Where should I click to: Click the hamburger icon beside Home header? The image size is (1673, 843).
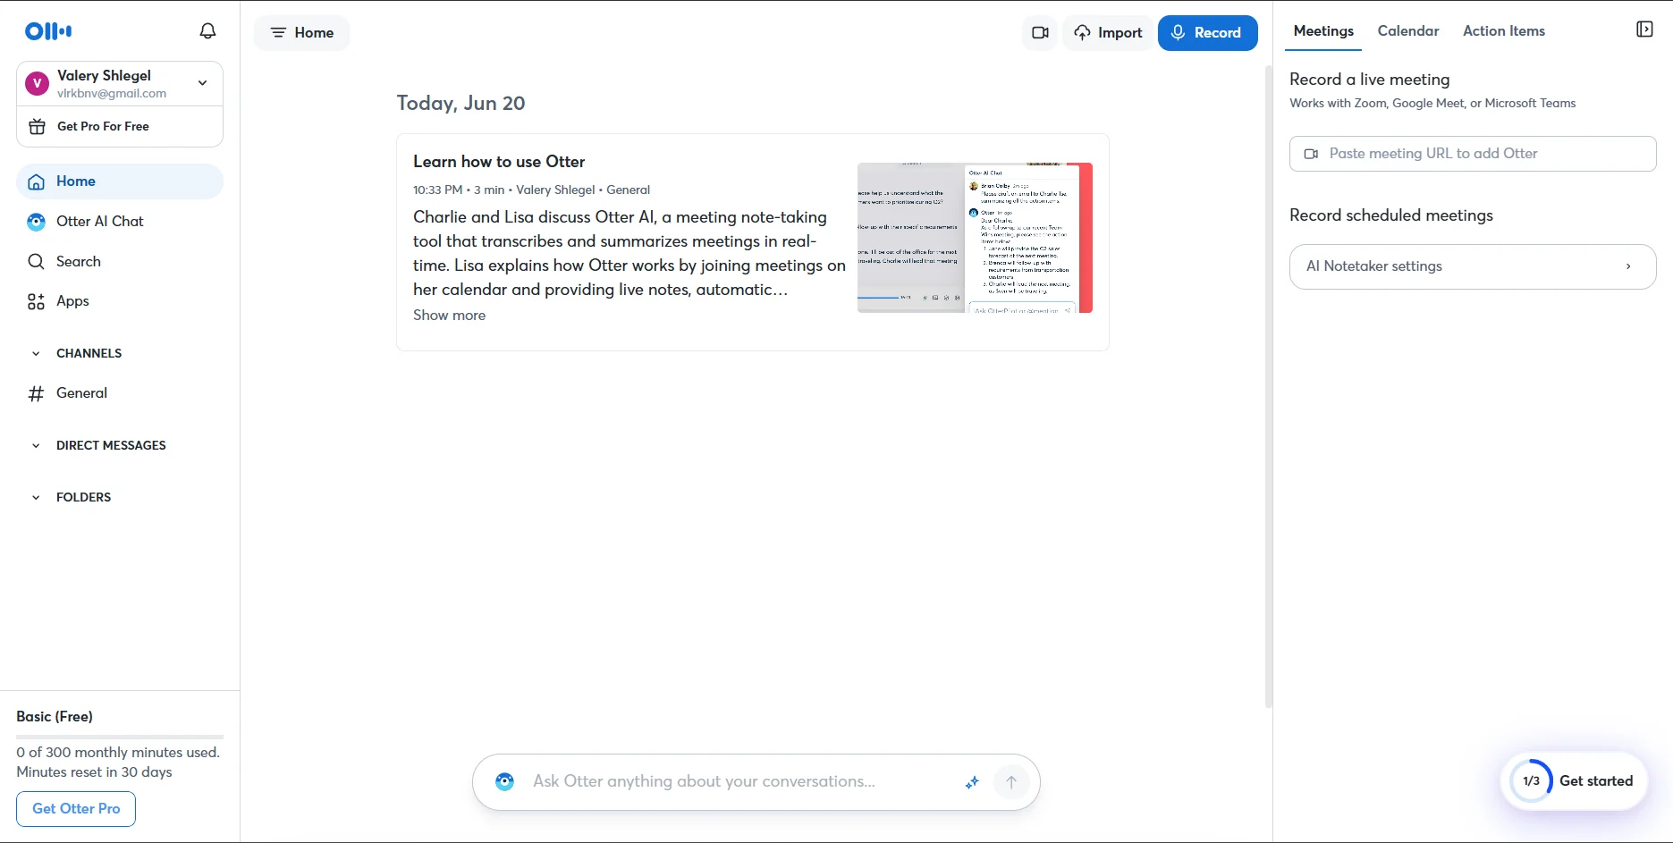click(278, 33)
